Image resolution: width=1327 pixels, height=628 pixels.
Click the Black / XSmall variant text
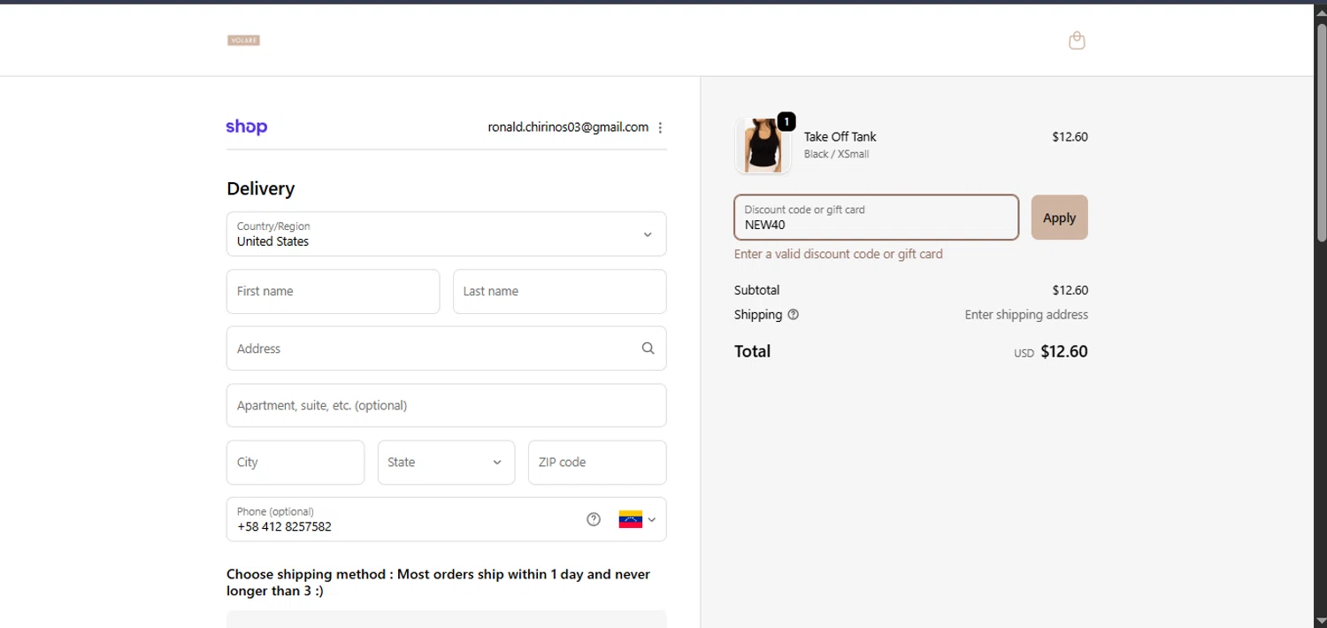pos(836,154)
